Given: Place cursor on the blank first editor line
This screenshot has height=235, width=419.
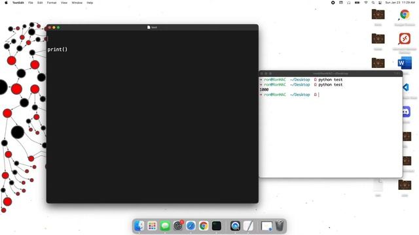Looking at the screenshot, I should pos(153,39).
